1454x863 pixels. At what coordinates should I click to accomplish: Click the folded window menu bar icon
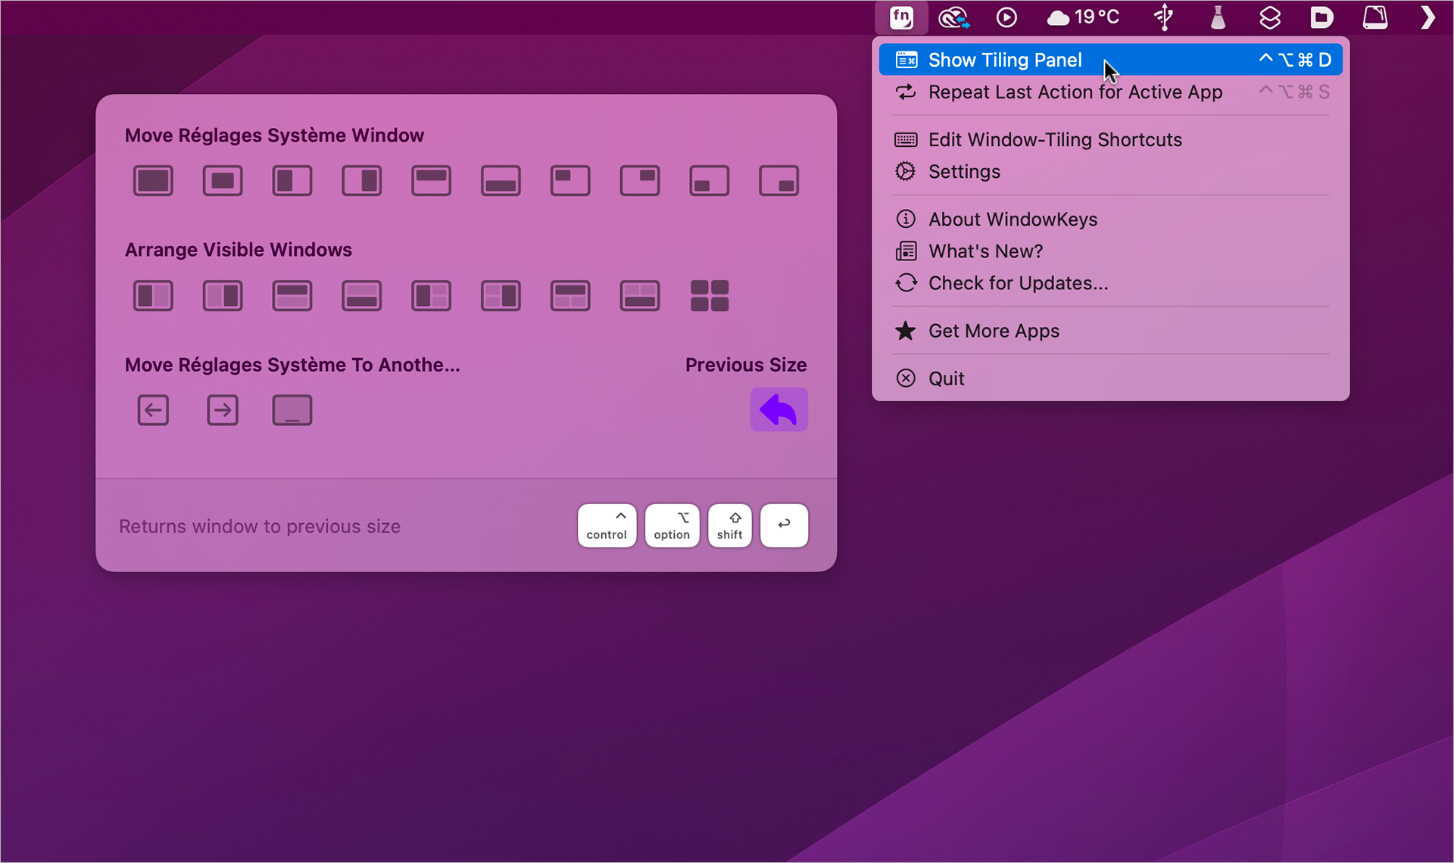1375,17
